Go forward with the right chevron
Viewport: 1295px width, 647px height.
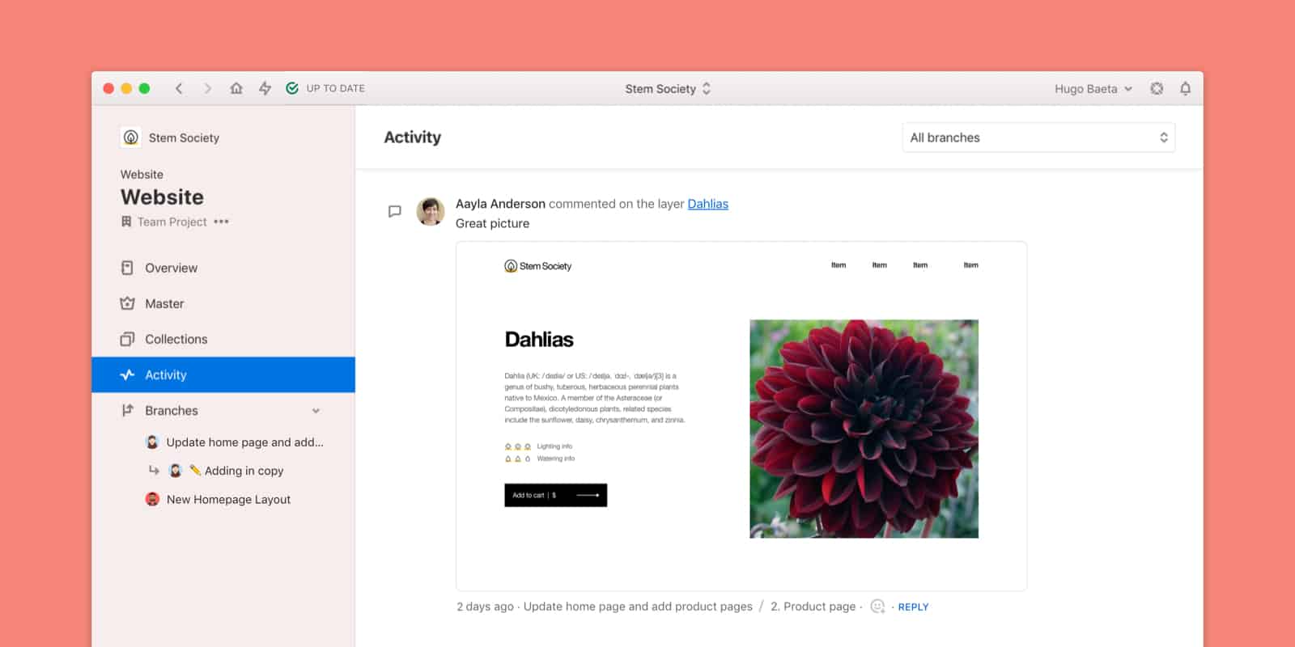coord(207,88)
